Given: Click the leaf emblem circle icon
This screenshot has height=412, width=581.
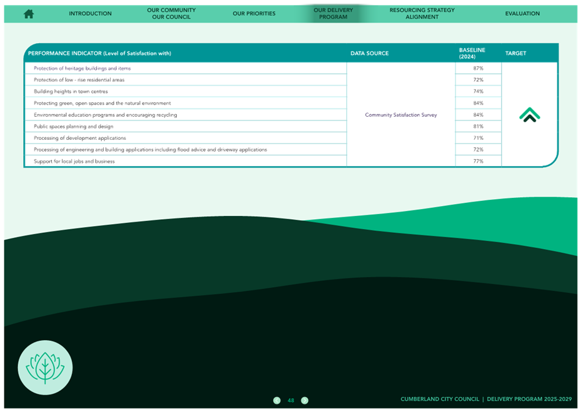Looking at the screenshot, I should [x=45, y=368].
